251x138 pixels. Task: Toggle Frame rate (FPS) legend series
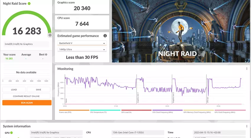point(74,112)
